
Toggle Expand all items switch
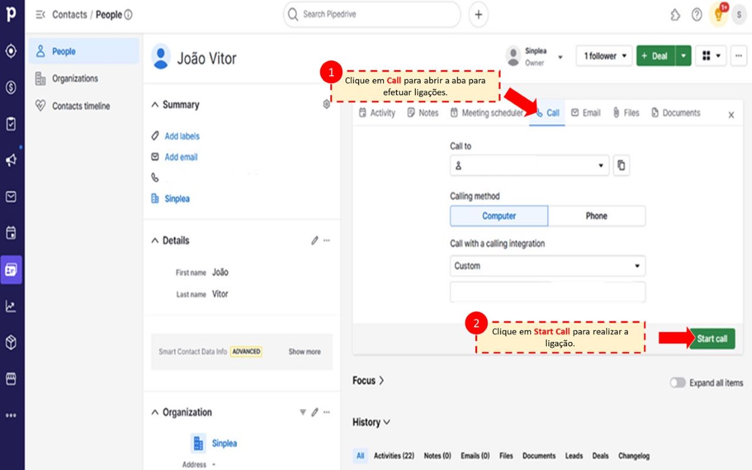pyautogui.click(x=677, y=382)
